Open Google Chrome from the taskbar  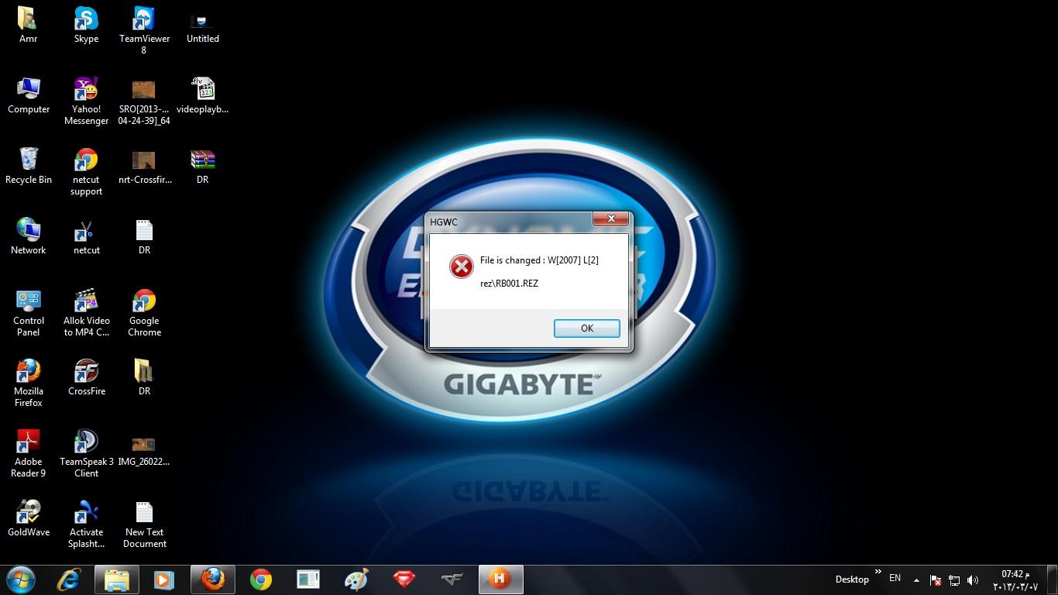coord(260,580)
